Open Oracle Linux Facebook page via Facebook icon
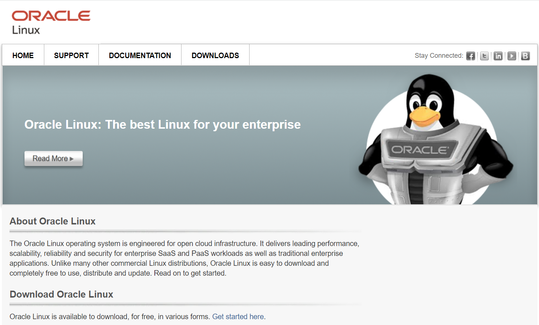 [x=471, y=56]
